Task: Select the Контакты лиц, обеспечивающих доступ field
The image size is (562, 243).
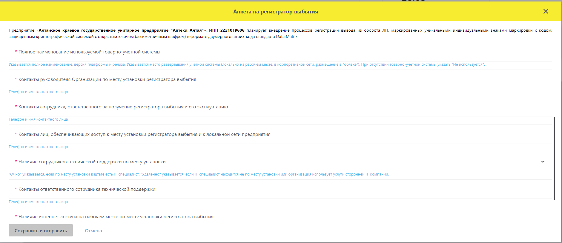Action: (280, 134)
